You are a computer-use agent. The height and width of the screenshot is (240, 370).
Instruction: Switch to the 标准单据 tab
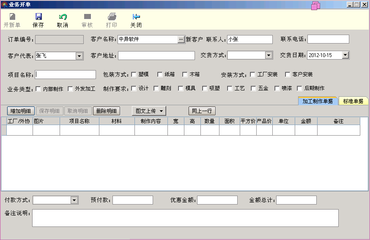353,101
